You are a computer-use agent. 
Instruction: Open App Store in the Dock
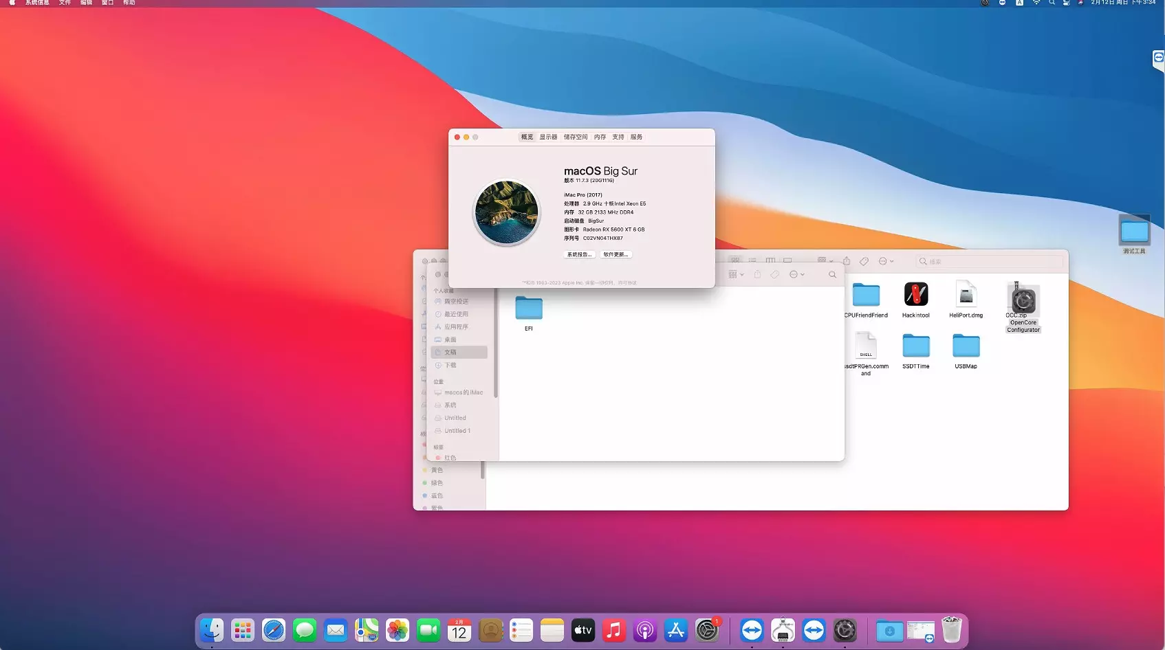pos(675,630)
